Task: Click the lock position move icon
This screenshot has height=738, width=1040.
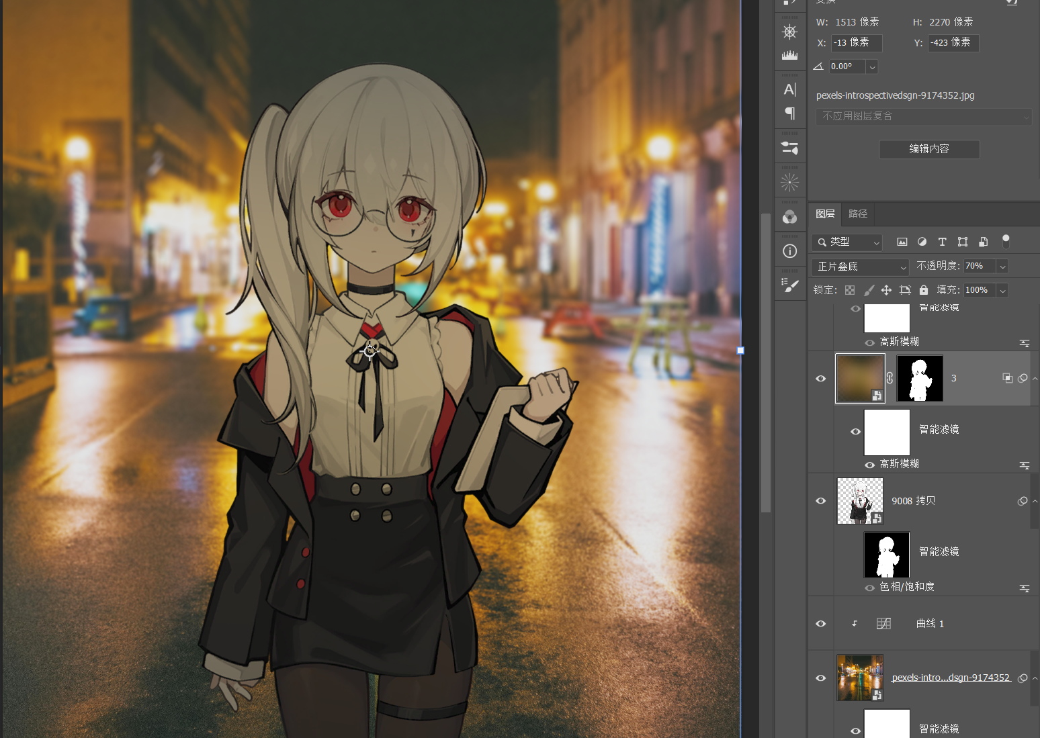Action: coord(886,290)
